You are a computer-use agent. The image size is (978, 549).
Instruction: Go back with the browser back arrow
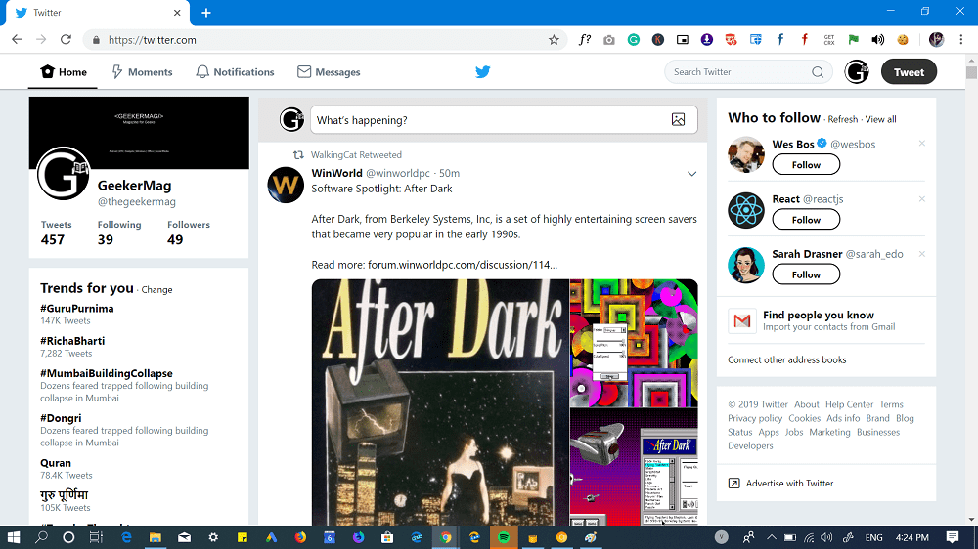pyautogui.click(x=17, y=39)
